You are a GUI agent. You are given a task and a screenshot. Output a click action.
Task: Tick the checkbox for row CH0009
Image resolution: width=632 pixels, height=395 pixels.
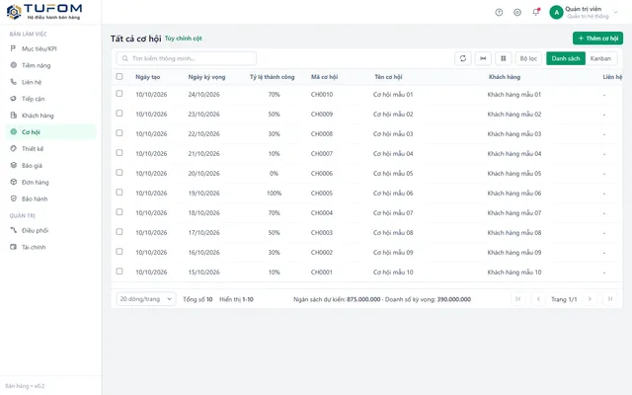point(119,114)
